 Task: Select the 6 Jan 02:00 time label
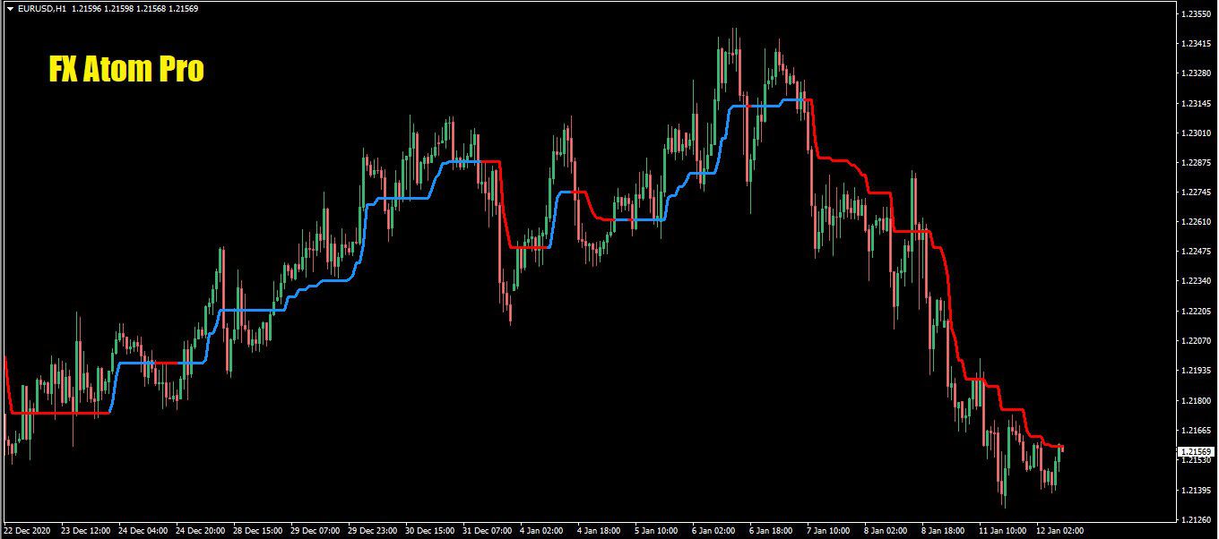click(x=716, y=530)
